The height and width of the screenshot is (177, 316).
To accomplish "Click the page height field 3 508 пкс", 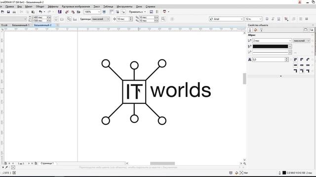I will click(x=39, y=21).
